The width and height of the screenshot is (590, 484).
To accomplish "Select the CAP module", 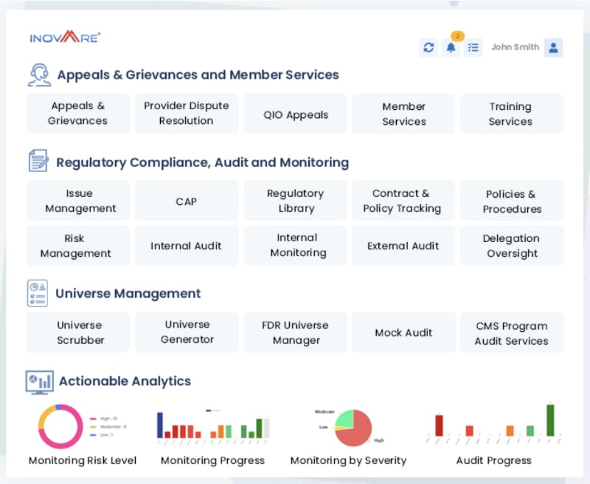I will (186, 201).
